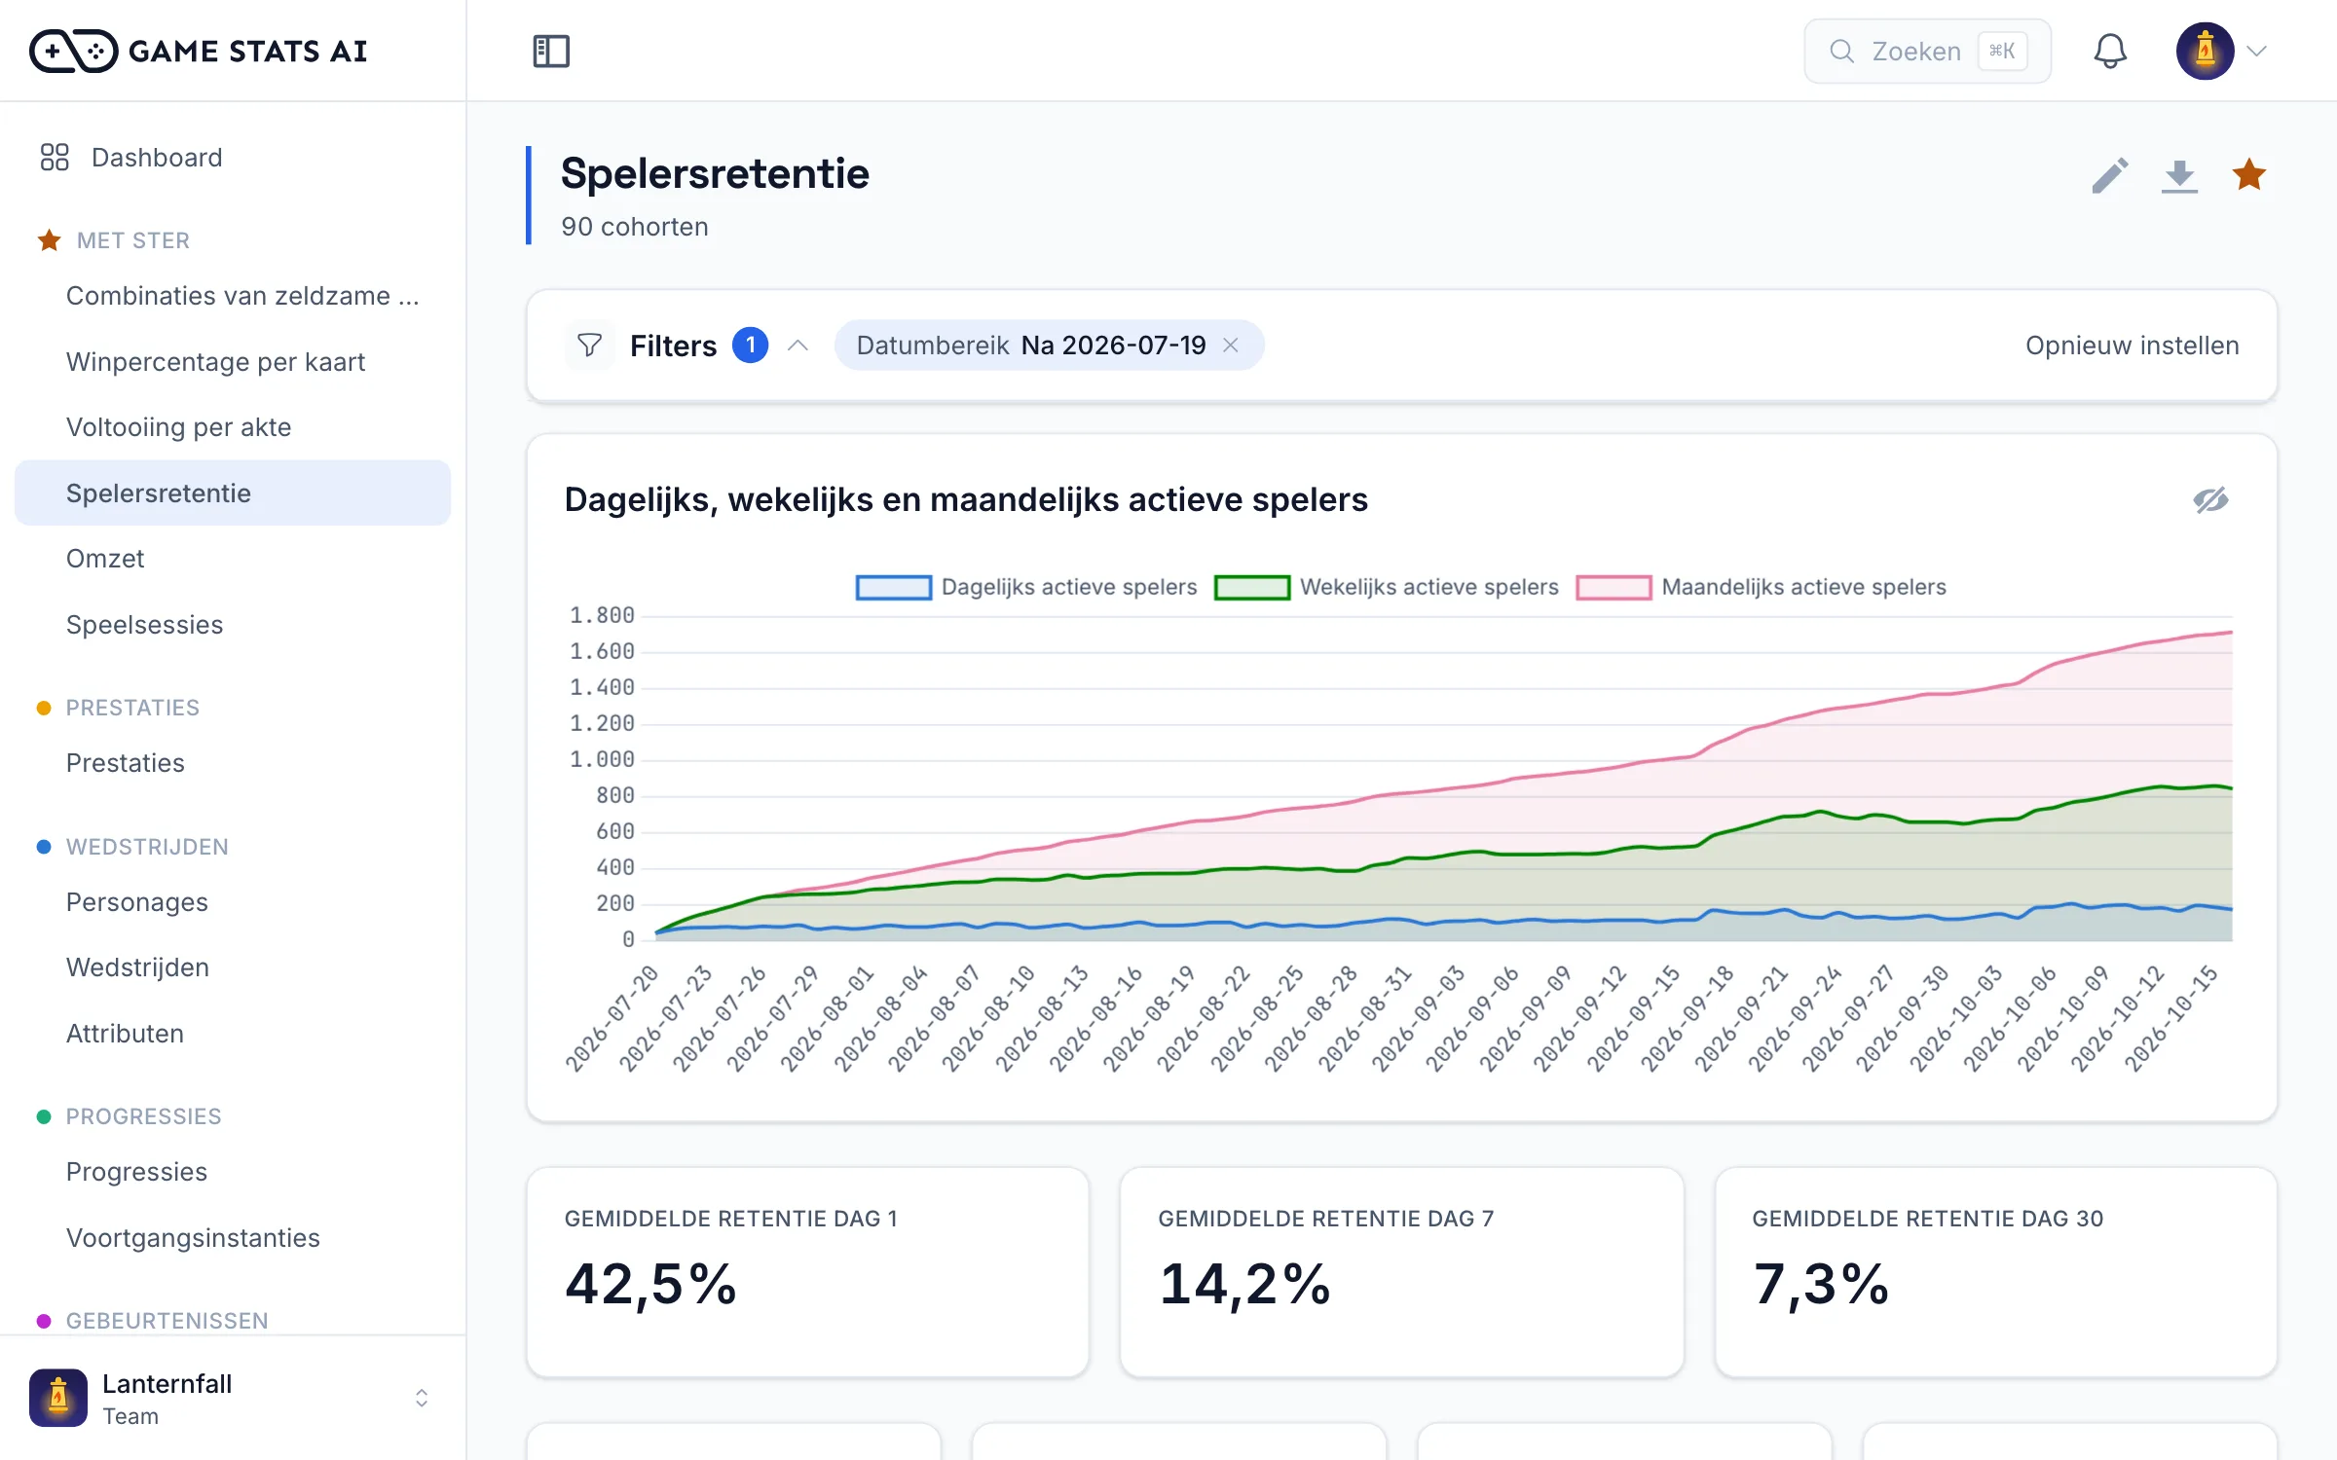
Task: Open Wedstrijden page in sidebar
Action: [x=233, y=967]
